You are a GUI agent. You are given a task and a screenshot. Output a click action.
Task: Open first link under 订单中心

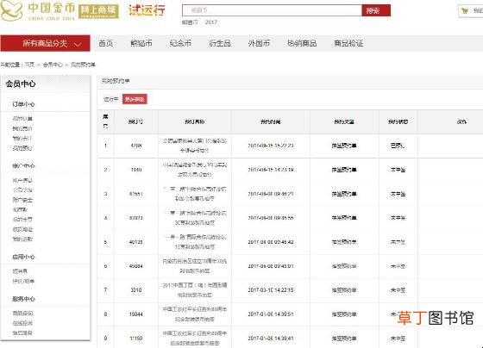click(x=22, y=119)
